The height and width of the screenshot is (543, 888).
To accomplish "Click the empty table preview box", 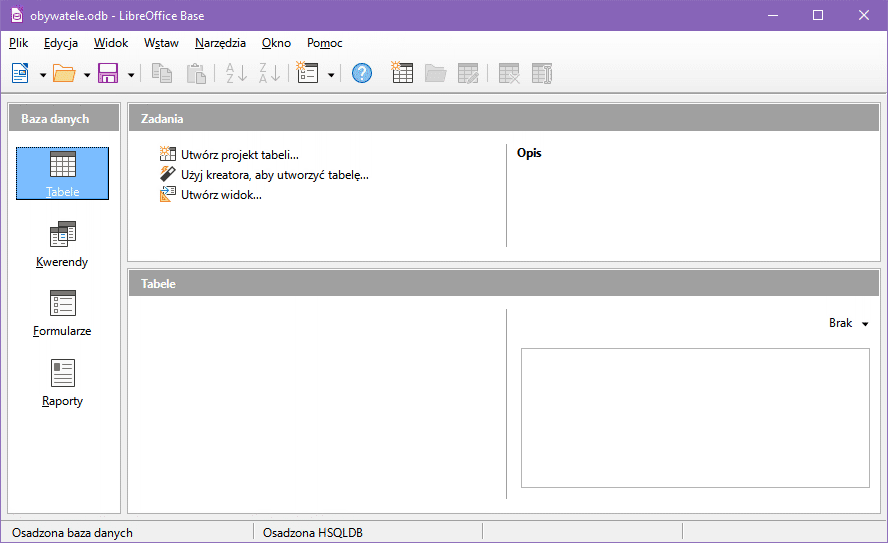I will pyautogui.click(x=695, y=417).
